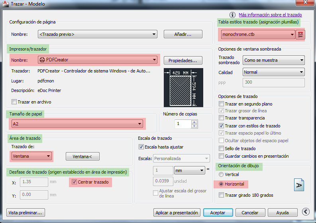Screen dimensions: 316x223
Task: Click the PPP field showing 300
Action: click(274, 82)
